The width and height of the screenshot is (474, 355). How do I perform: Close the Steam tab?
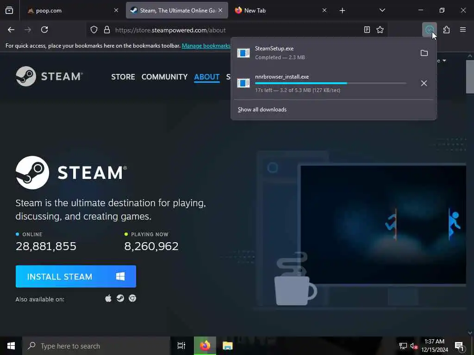220,11
